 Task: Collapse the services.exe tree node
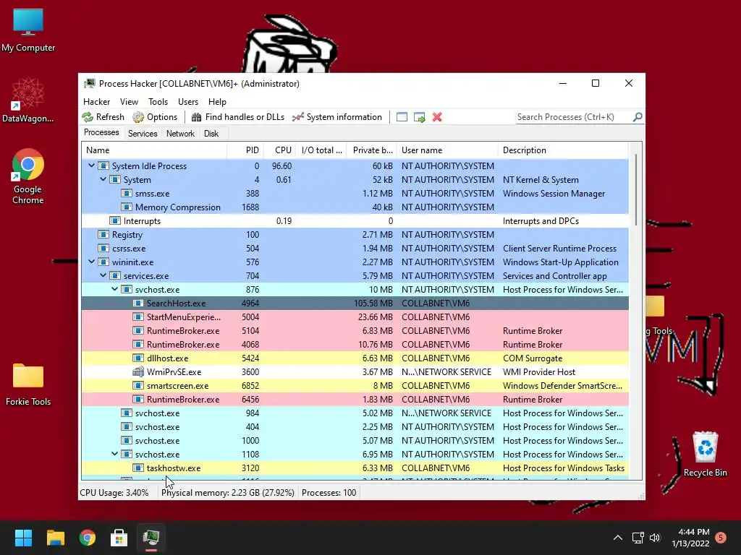pos(103,275)
